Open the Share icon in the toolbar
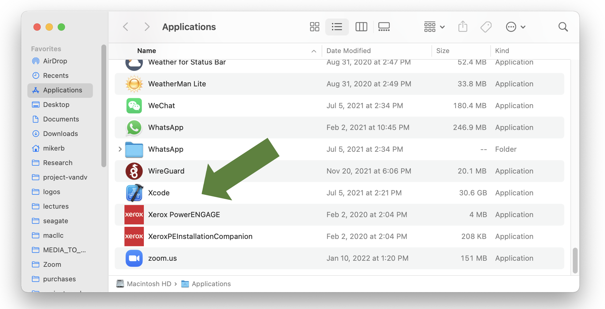The width and height of the screenshot is (605, 309). [463, 27]
